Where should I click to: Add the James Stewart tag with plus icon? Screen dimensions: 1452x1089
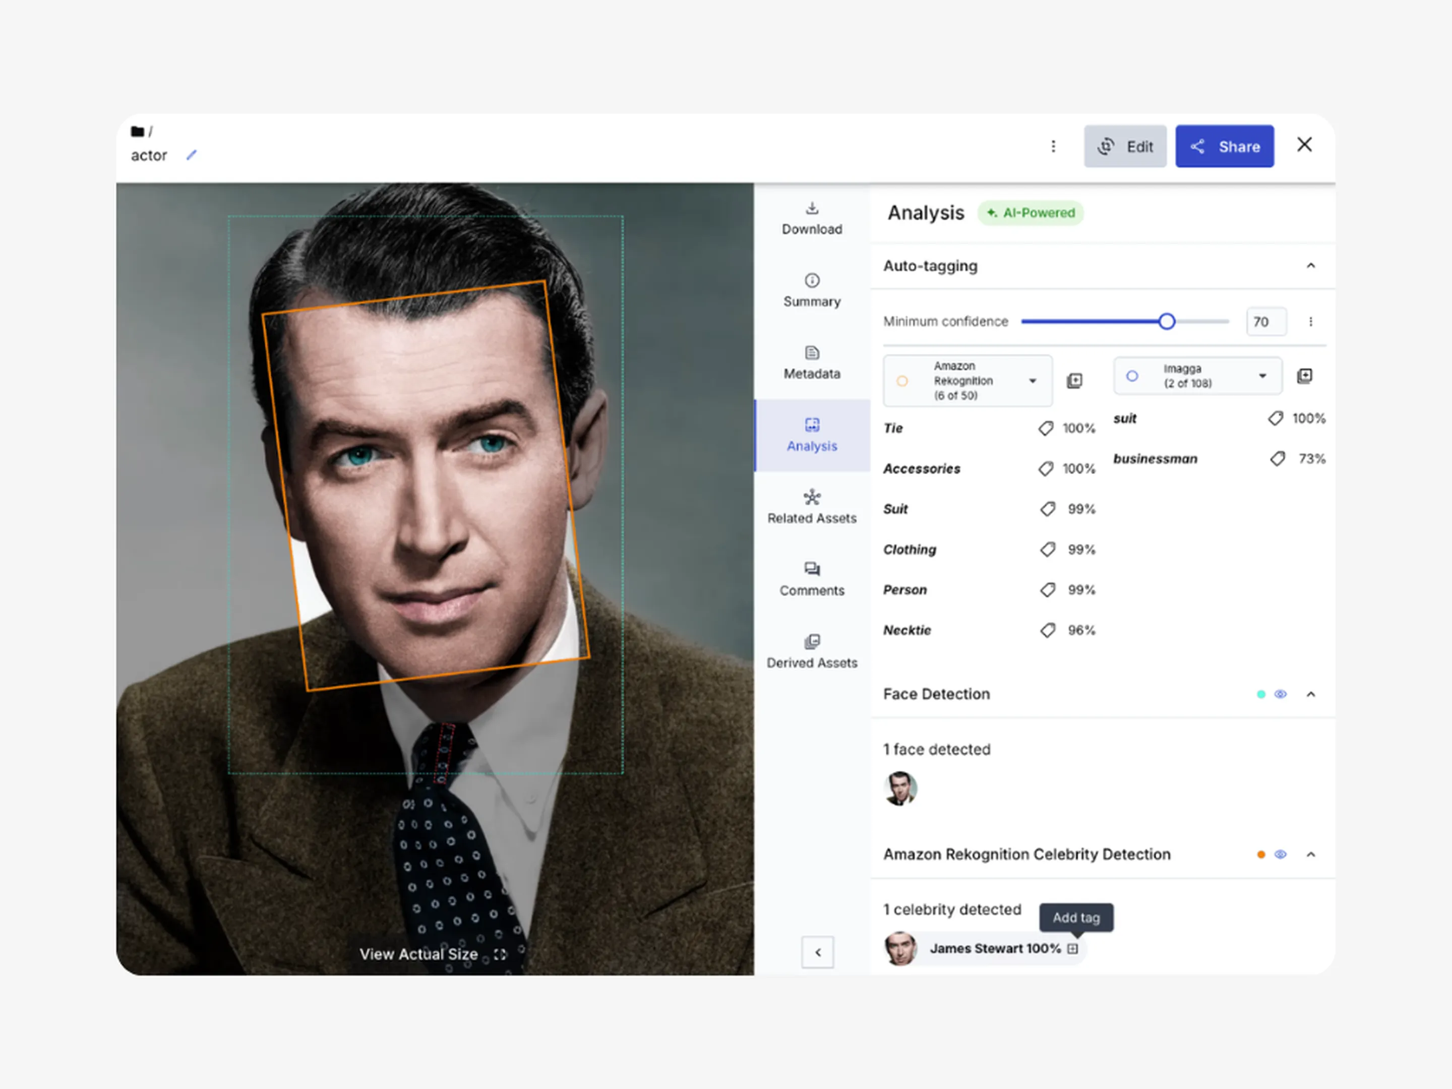coord(1072,948)
